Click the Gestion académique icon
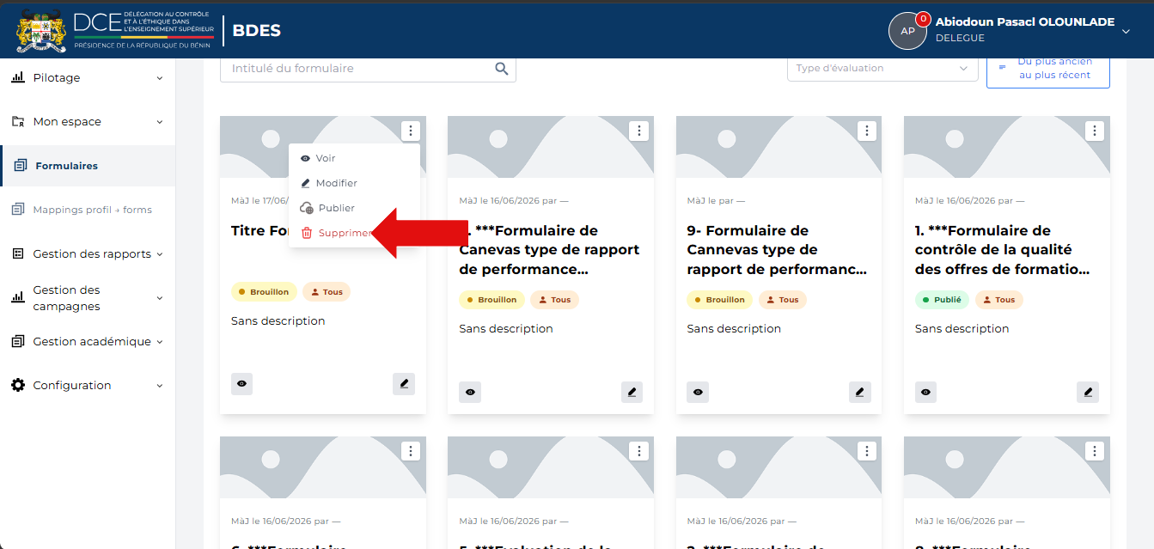Image resolution: width=1154 pixels, height=549 pixels. coord(18,341)
